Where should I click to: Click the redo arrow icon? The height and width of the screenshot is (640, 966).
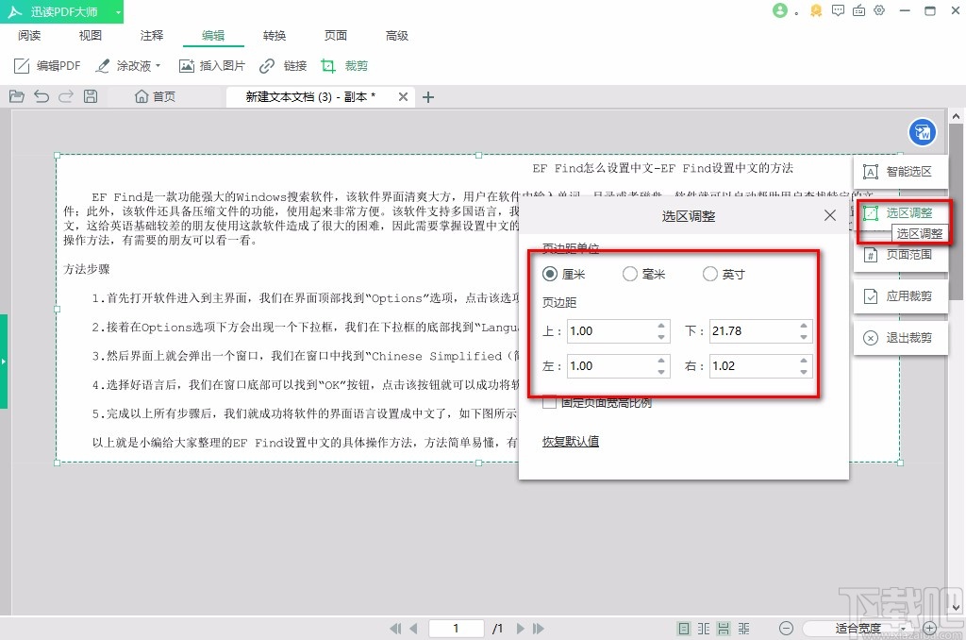(66, 96)
